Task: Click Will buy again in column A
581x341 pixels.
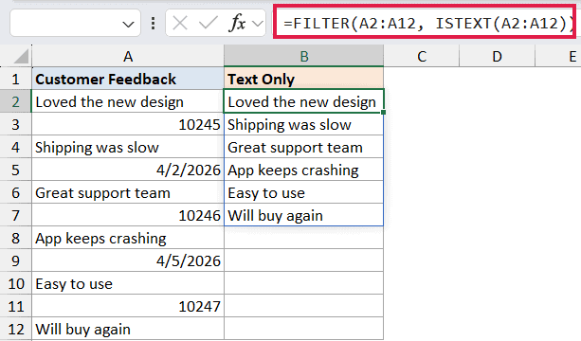Action: (128, 329)
